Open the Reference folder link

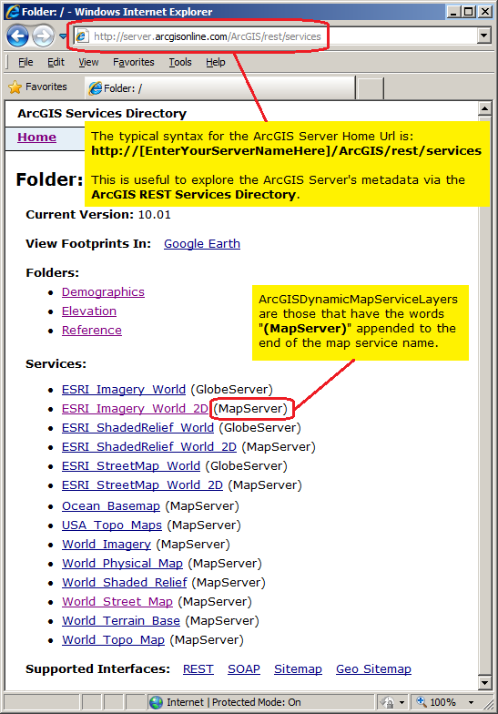tap(92, 330)
